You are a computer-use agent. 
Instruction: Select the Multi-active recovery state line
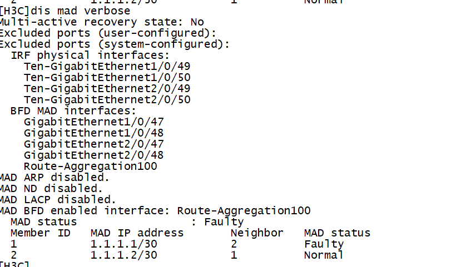point(101,22)
